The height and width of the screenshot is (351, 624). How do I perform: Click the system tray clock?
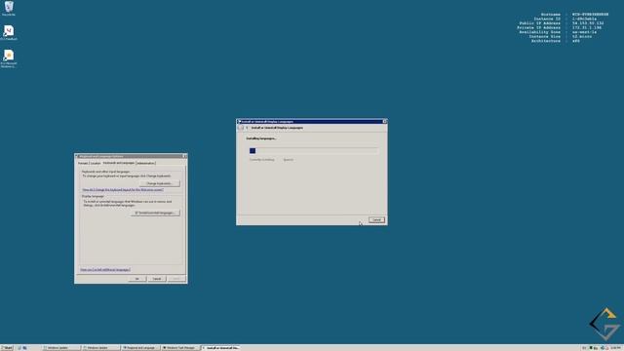pos(616,348)
